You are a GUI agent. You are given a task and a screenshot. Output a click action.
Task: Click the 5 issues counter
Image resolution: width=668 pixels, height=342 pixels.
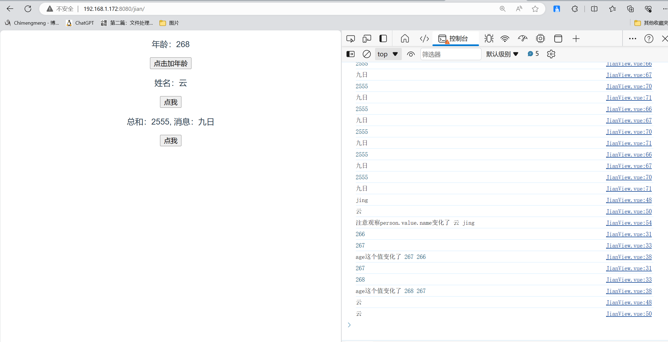[x=533, y=54]
